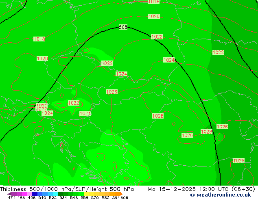258x199 pixels.
Task: Click the bright magenta legend swatch
Action: 24,194
